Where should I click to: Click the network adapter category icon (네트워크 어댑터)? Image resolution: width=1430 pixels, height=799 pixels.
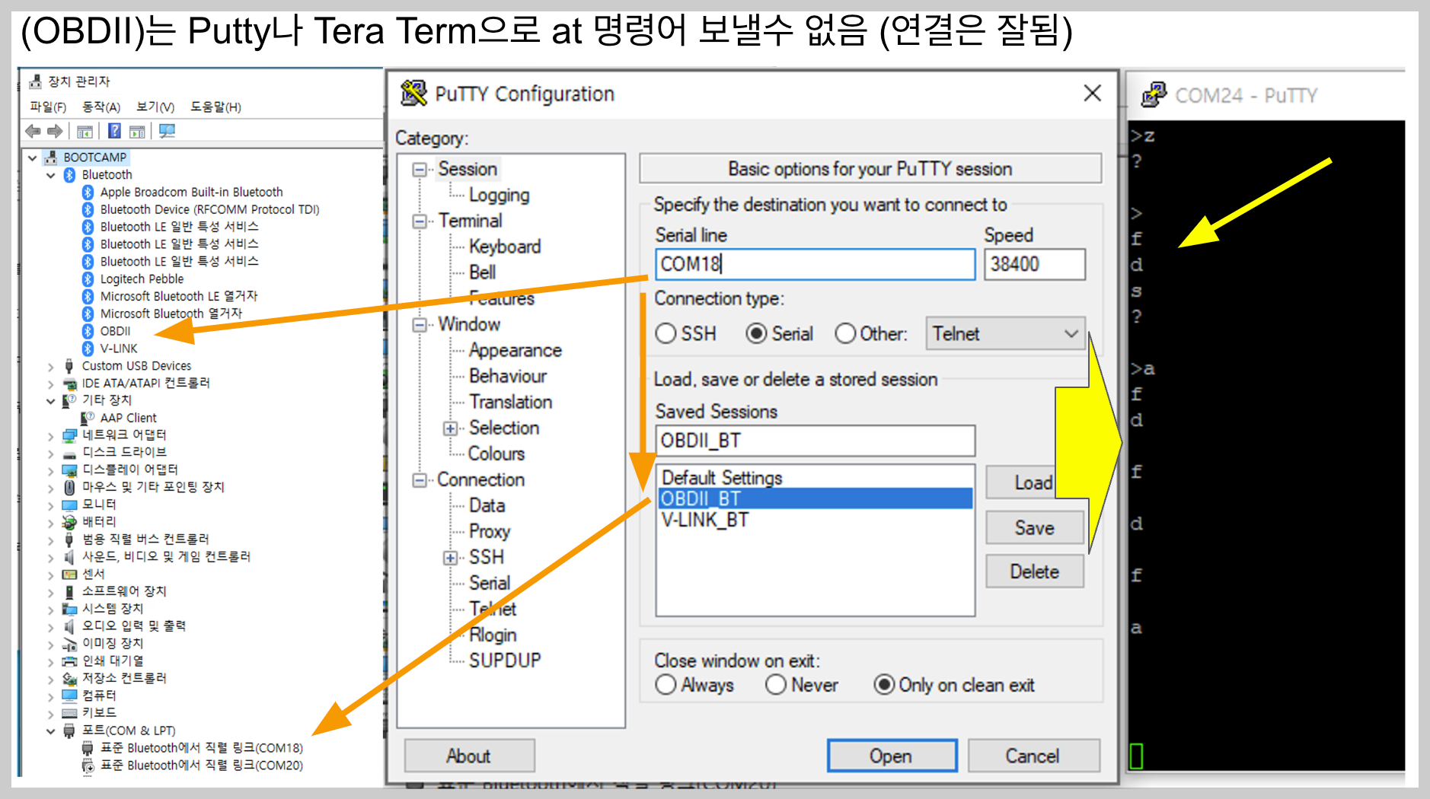pyautogui.click(x=70, y=435)
